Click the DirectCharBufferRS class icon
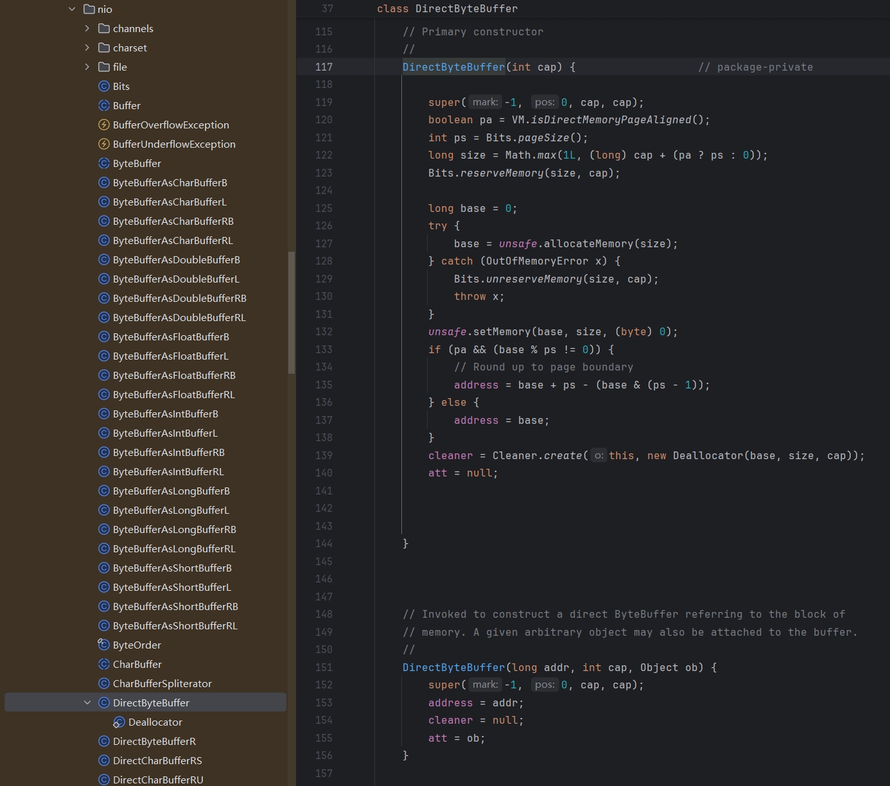Screen dimensions: 890x786 (x=104, y=760)
